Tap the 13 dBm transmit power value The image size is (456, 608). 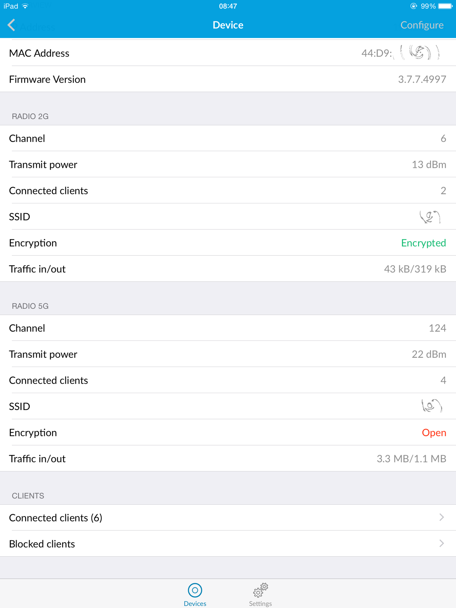429,164
